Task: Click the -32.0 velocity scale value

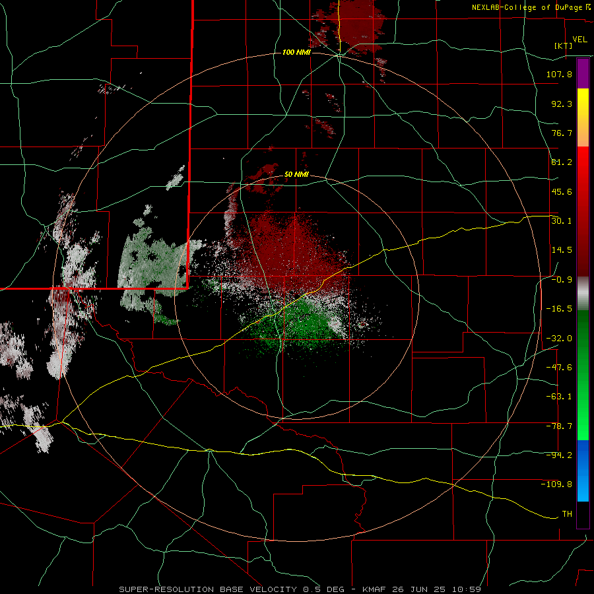Action: coord(559,339)
